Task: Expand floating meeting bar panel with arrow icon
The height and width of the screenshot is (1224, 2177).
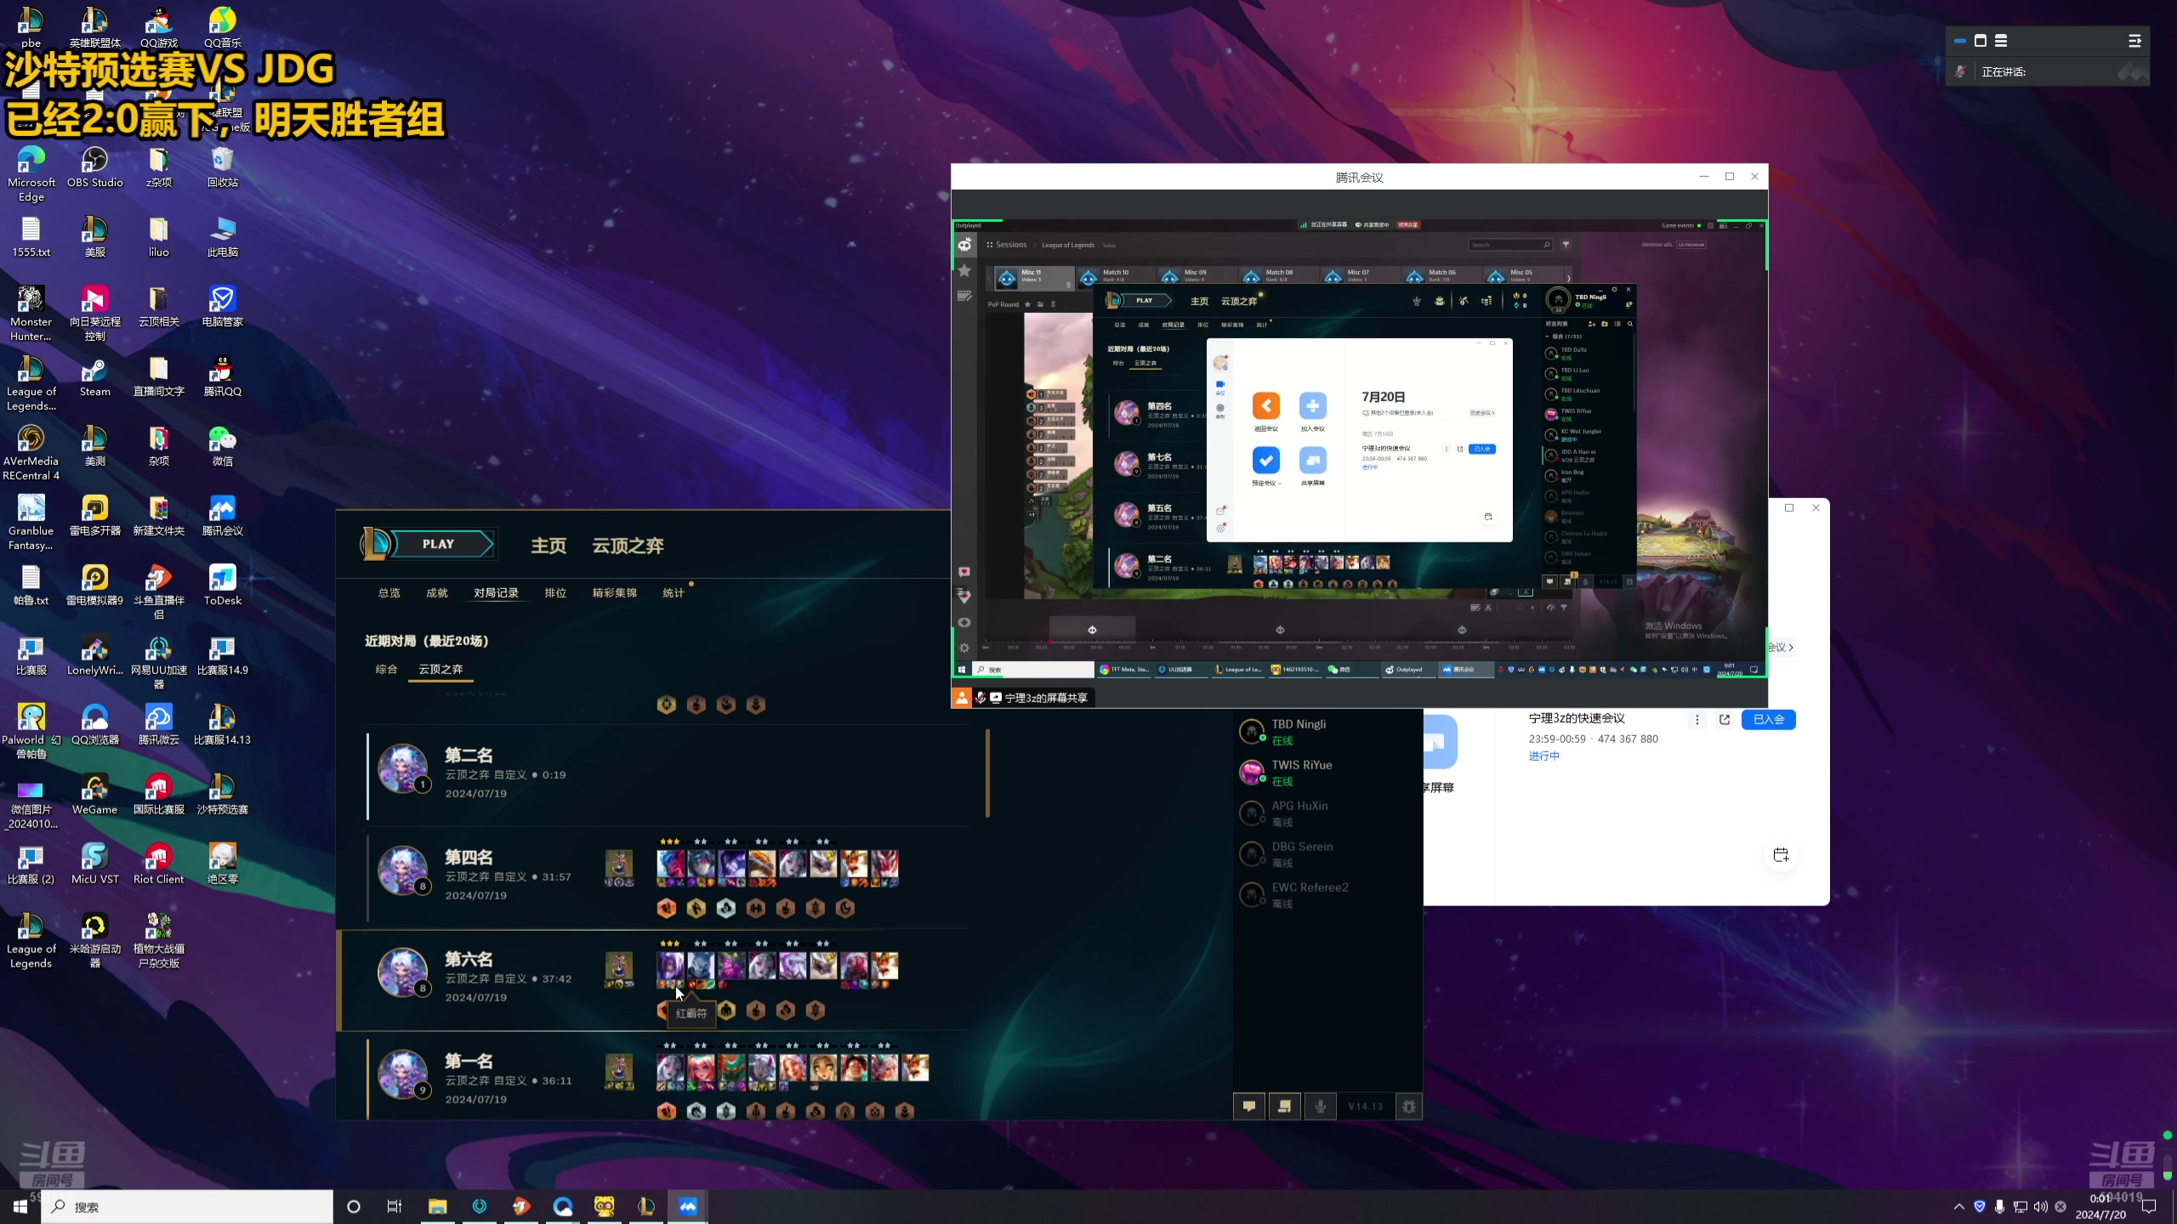Action: [2134, 40]
